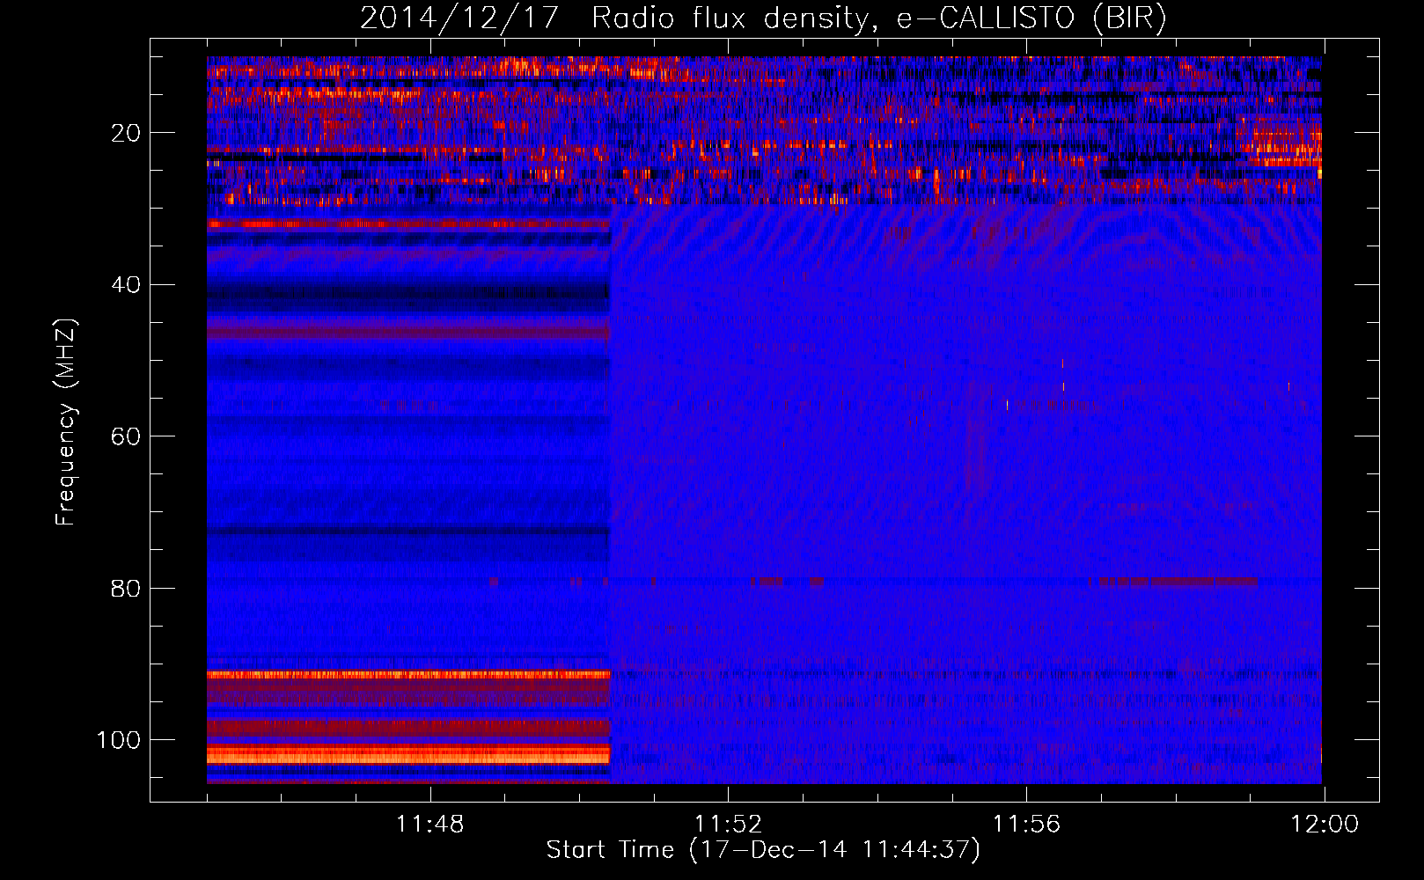This screenshot has width=1424, height=880.
Task: Click the 80 frequency tick label
Action: tap(126, 589)
